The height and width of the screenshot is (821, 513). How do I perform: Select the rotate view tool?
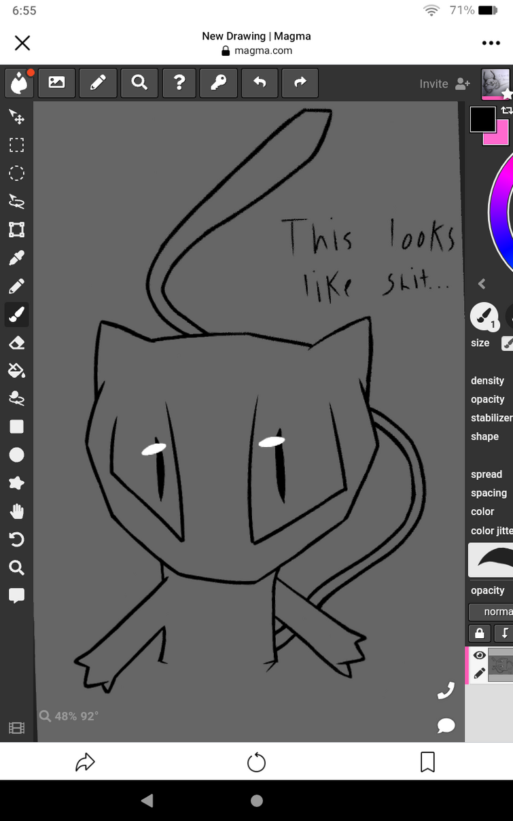click(16, 540)
